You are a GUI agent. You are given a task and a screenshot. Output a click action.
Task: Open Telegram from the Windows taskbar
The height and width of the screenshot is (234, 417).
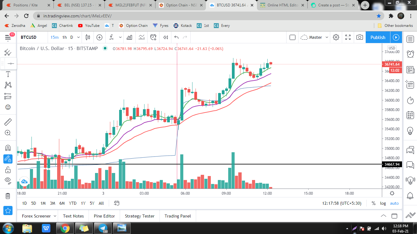click(x=103, y=228)
